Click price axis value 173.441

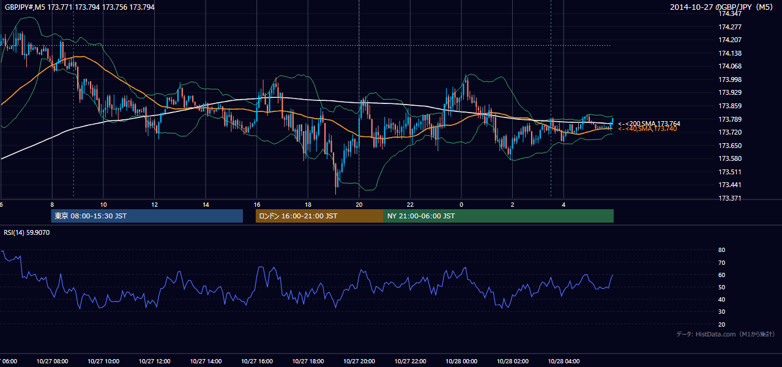point(729,185)
